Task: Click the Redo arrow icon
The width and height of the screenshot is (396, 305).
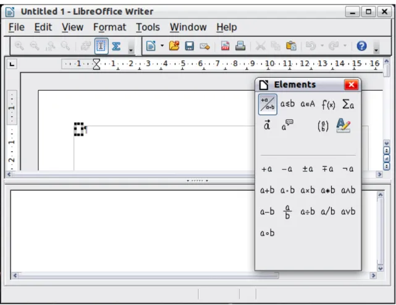Action: pos(334,46)
